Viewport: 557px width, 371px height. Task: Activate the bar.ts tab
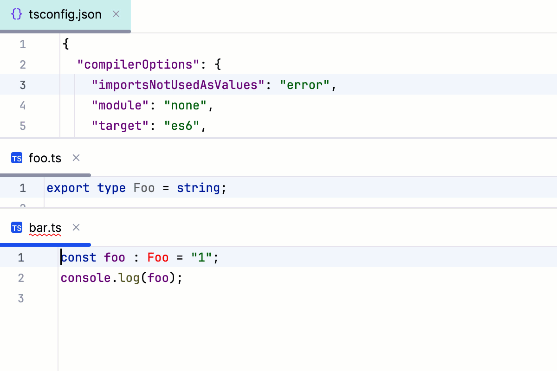(x=45, y=228)
